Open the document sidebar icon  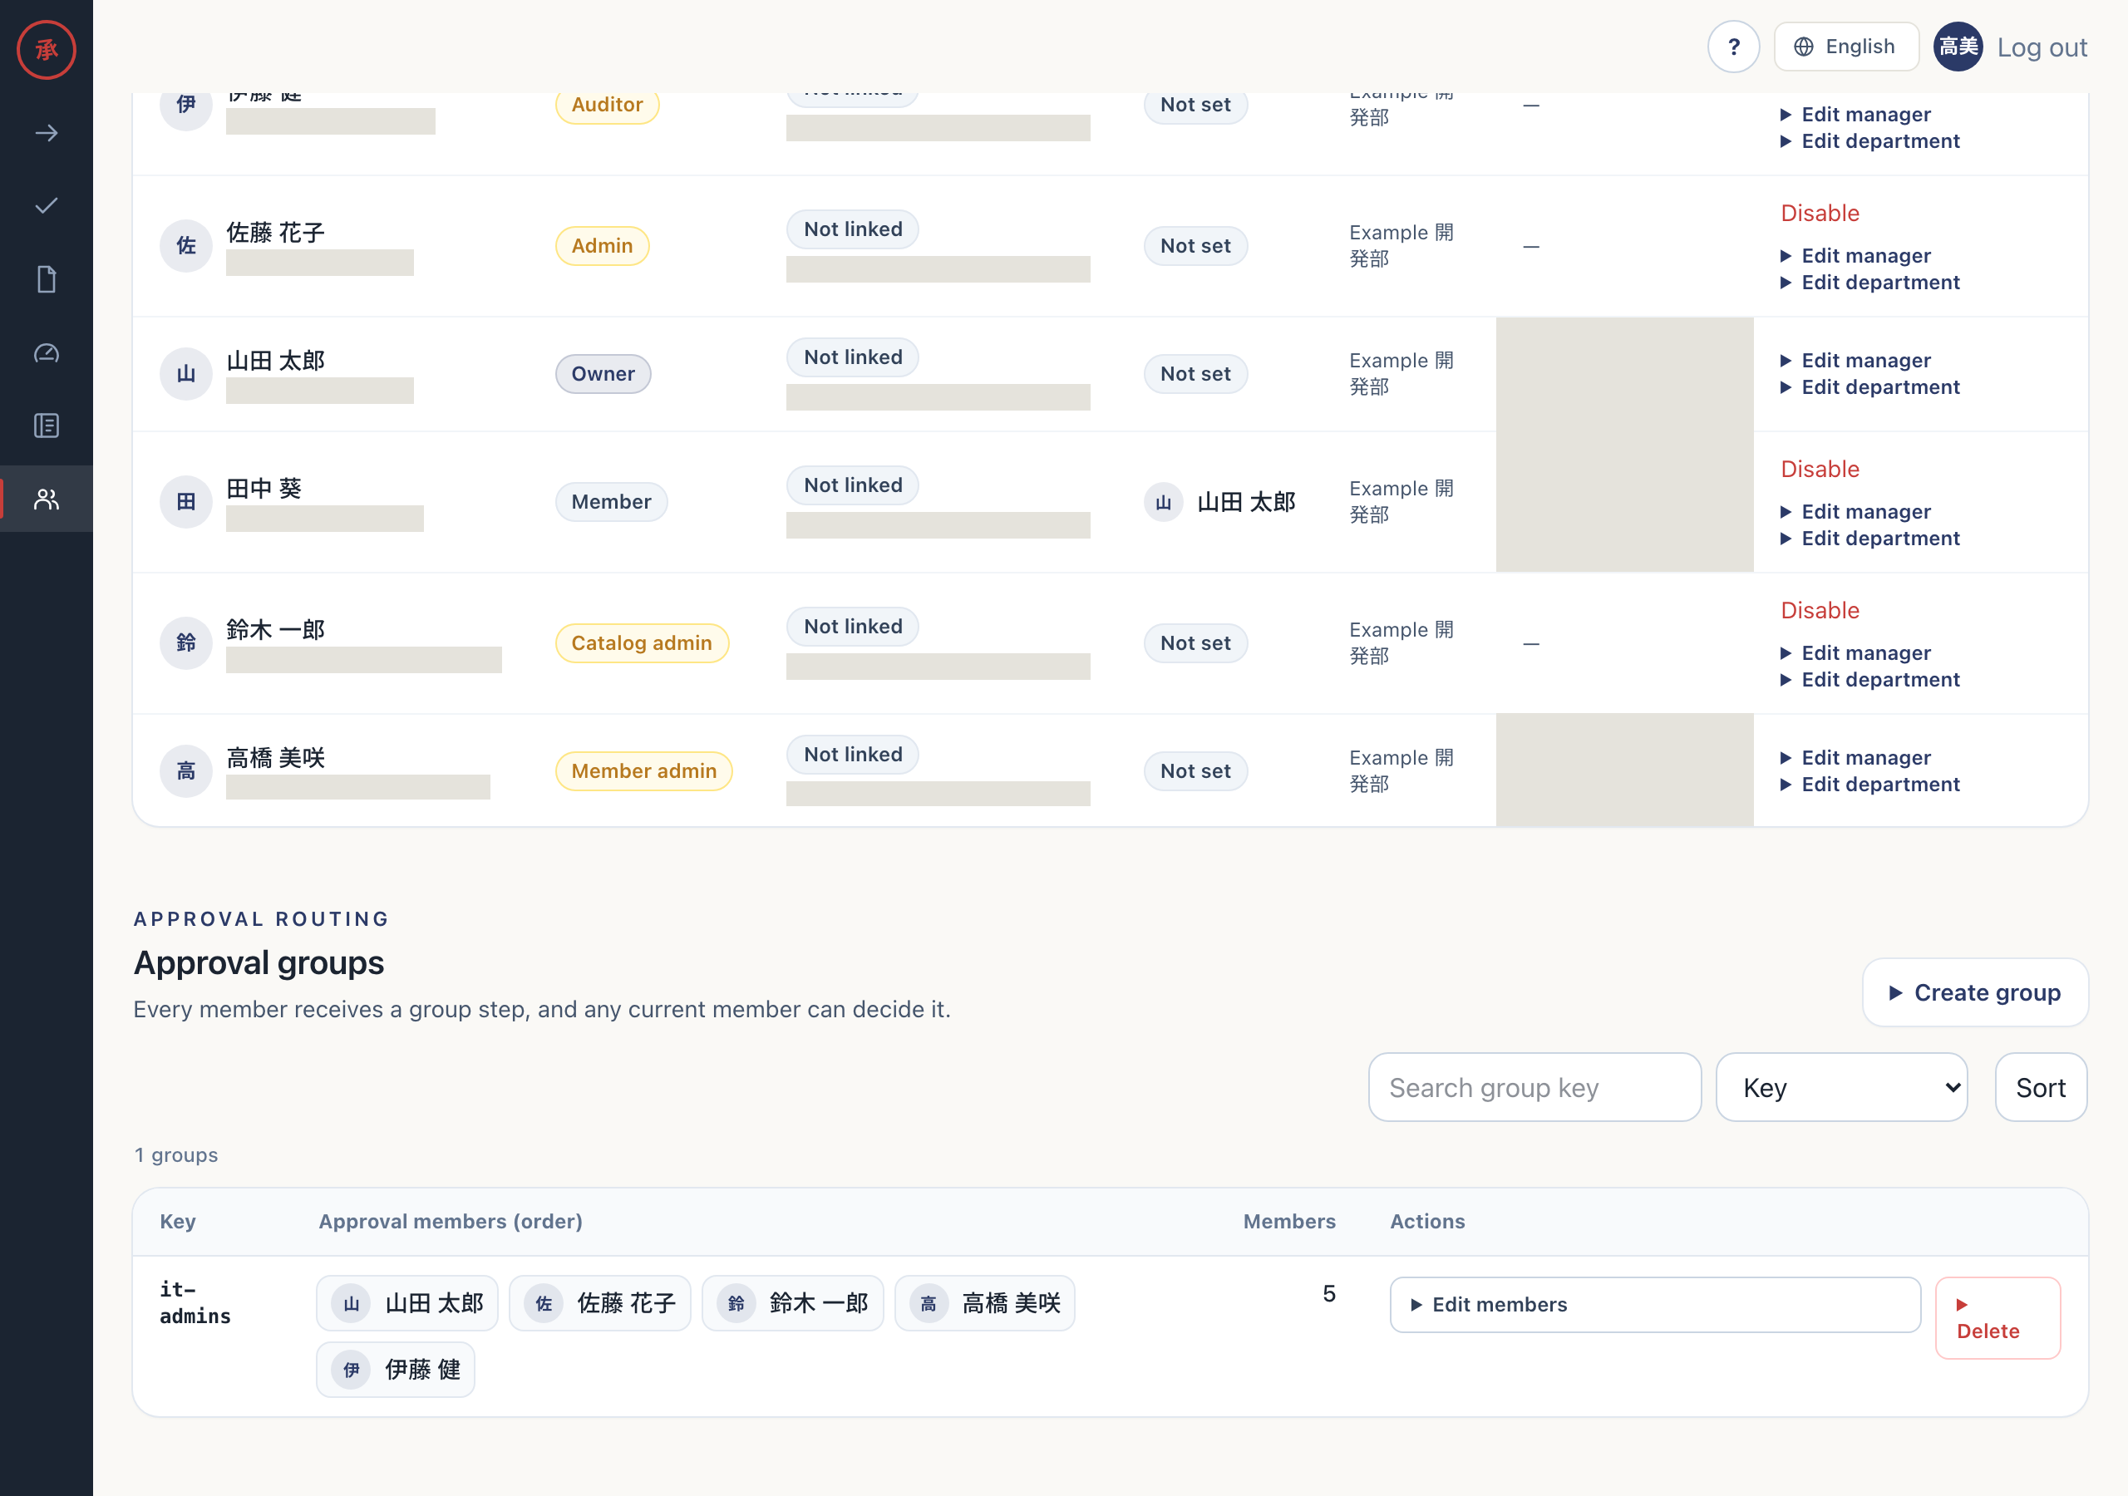pos(47,279)
